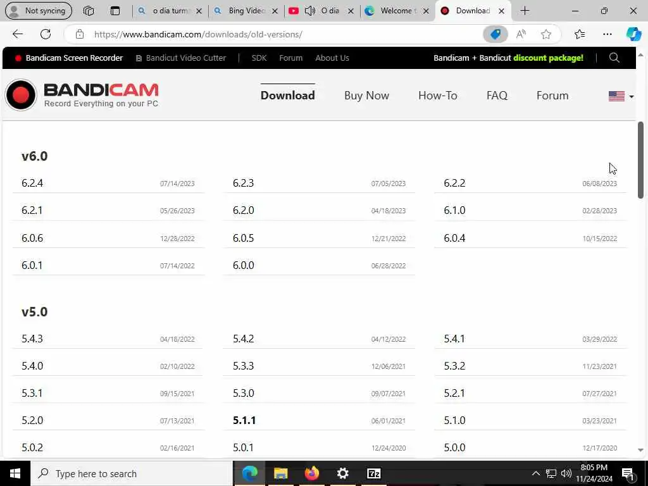Viewport: 648px width, 486px height.
Task: Open the How-To menu item
Action: (x=438, y=96)
